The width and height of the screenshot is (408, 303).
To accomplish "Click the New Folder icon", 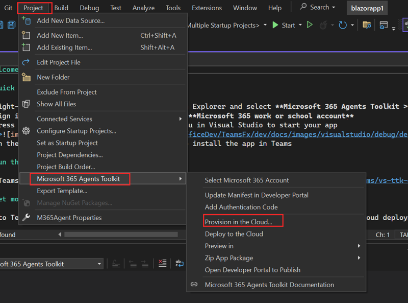I will pos(26,77).
